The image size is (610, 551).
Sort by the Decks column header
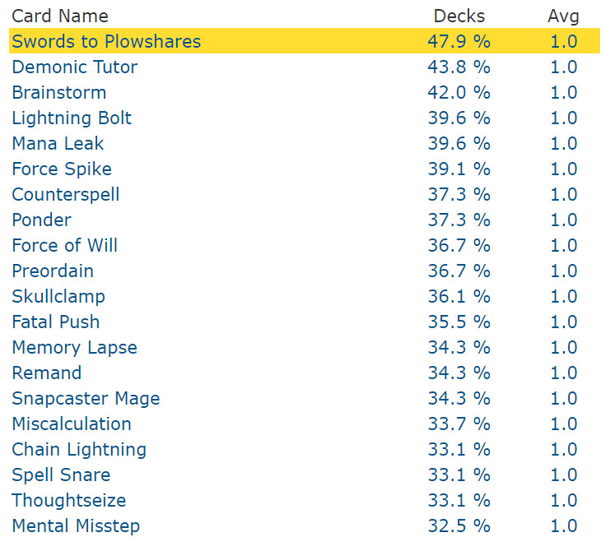459,16
